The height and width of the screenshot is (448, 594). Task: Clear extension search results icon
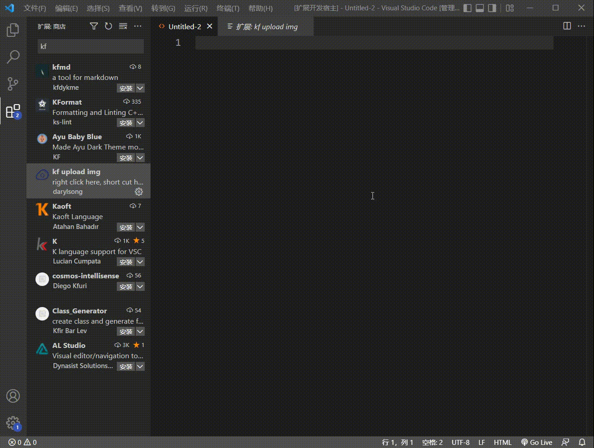coord(123,26)
